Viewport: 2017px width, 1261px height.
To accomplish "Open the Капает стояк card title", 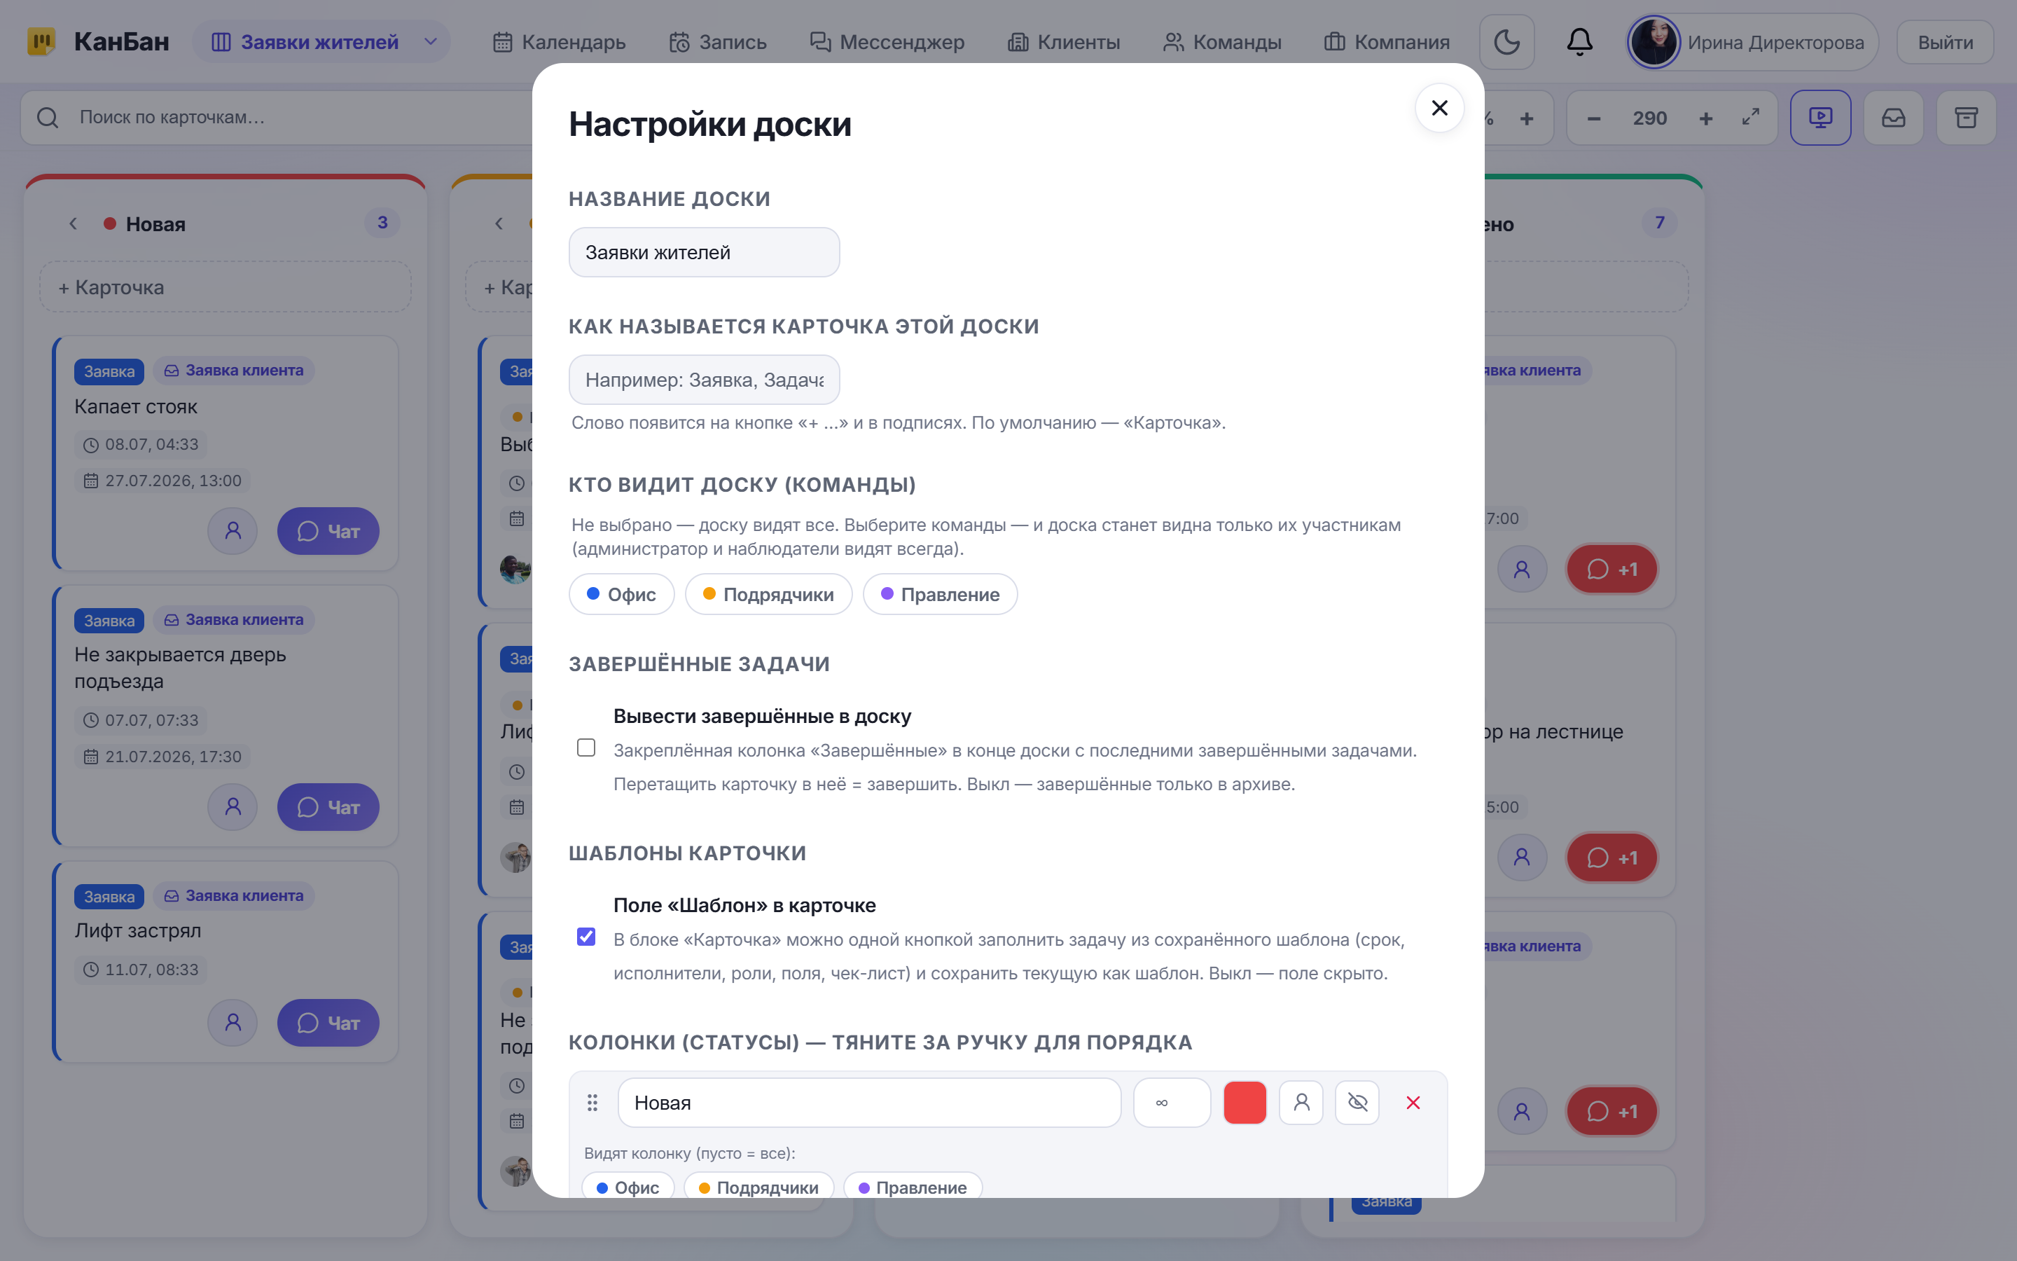I will coord(136,407).
